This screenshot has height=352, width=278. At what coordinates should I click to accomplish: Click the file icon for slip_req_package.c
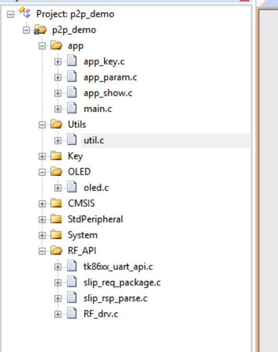coord(72,281)
